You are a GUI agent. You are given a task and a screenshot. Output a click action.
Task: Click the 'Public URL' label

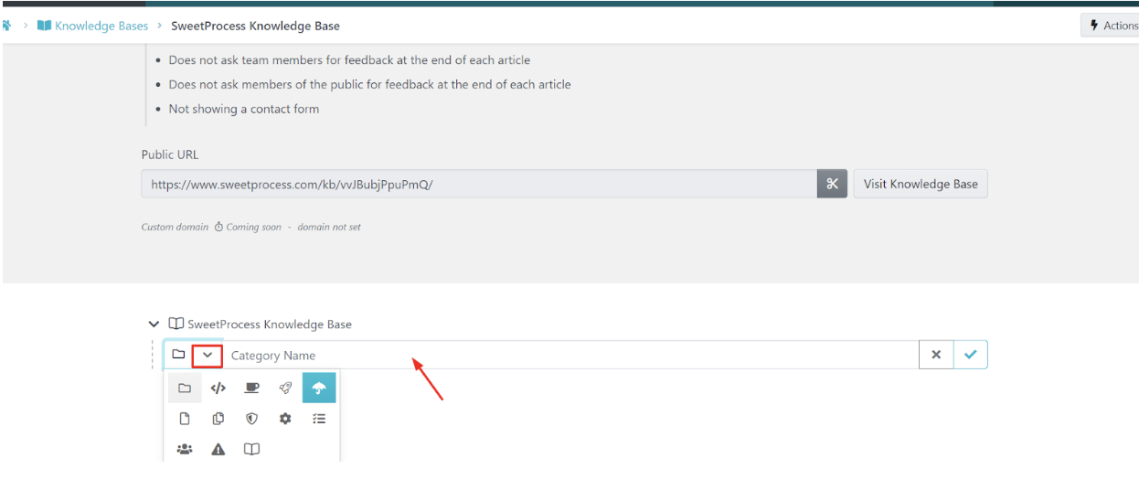point(170,154)
